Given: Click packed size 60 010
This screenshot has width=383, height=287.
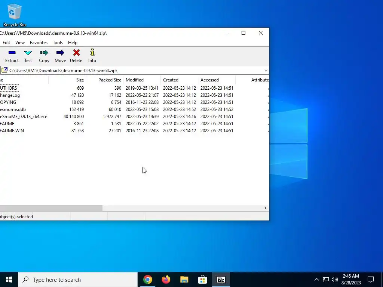Looking at the screenshot, I should (x=115, y=109).
